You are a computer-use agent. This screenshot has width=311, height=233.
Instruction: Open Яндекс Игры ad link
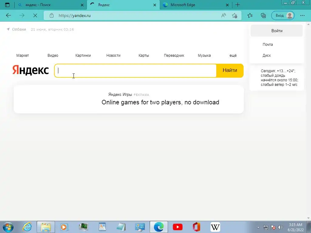click(x=120, y=95)
